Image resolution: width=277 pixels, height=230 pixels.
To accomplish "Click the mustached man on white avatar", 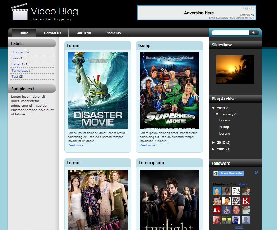I will (227, 201).
